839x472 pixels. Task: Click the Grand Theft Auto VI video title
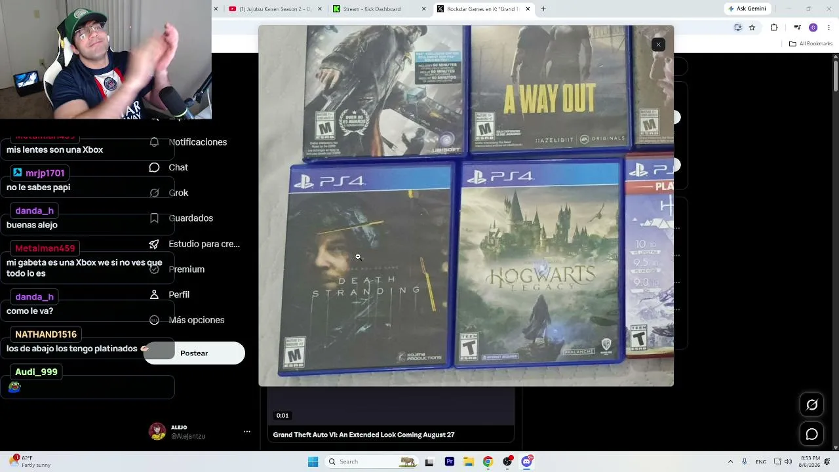364,435
